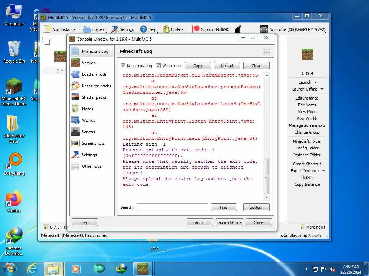Open the Shader packs page
This screenshot has width=369, height=276.
coord(92,97)
